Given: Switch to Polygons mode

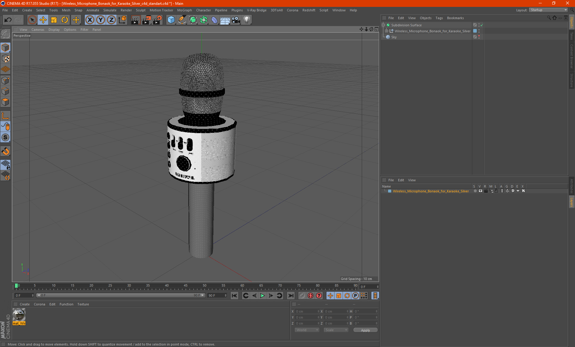Looking at the screenshot, I should (x=5, y=102).
